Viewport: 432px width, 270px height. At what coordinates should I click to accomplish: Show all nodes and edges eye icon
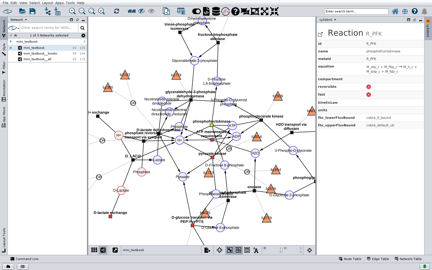pyautogui.click(x=151, y=11)
